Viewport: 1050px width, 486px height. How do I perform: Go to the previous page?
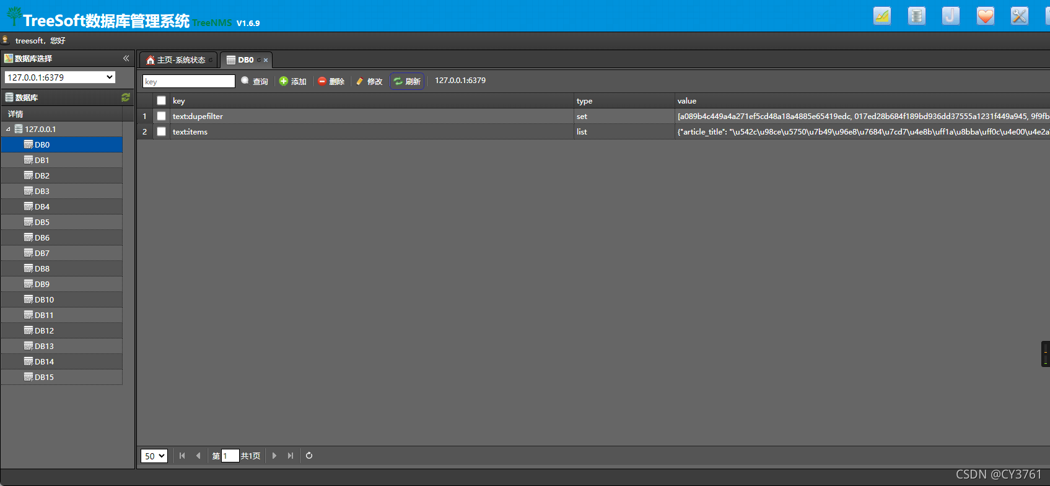(198, 456)
